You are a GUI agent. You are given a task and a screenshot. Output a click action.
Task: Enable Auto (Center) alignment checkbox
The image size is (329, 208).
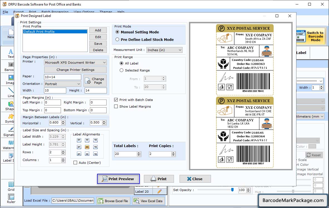pyautogui.click(x=75, y=162)
